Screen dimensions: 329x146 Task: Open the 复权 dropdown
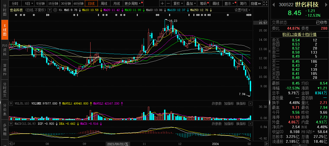(x=178, y=4)
